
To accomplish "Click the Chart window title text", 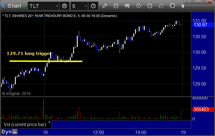I will point(14,6).
